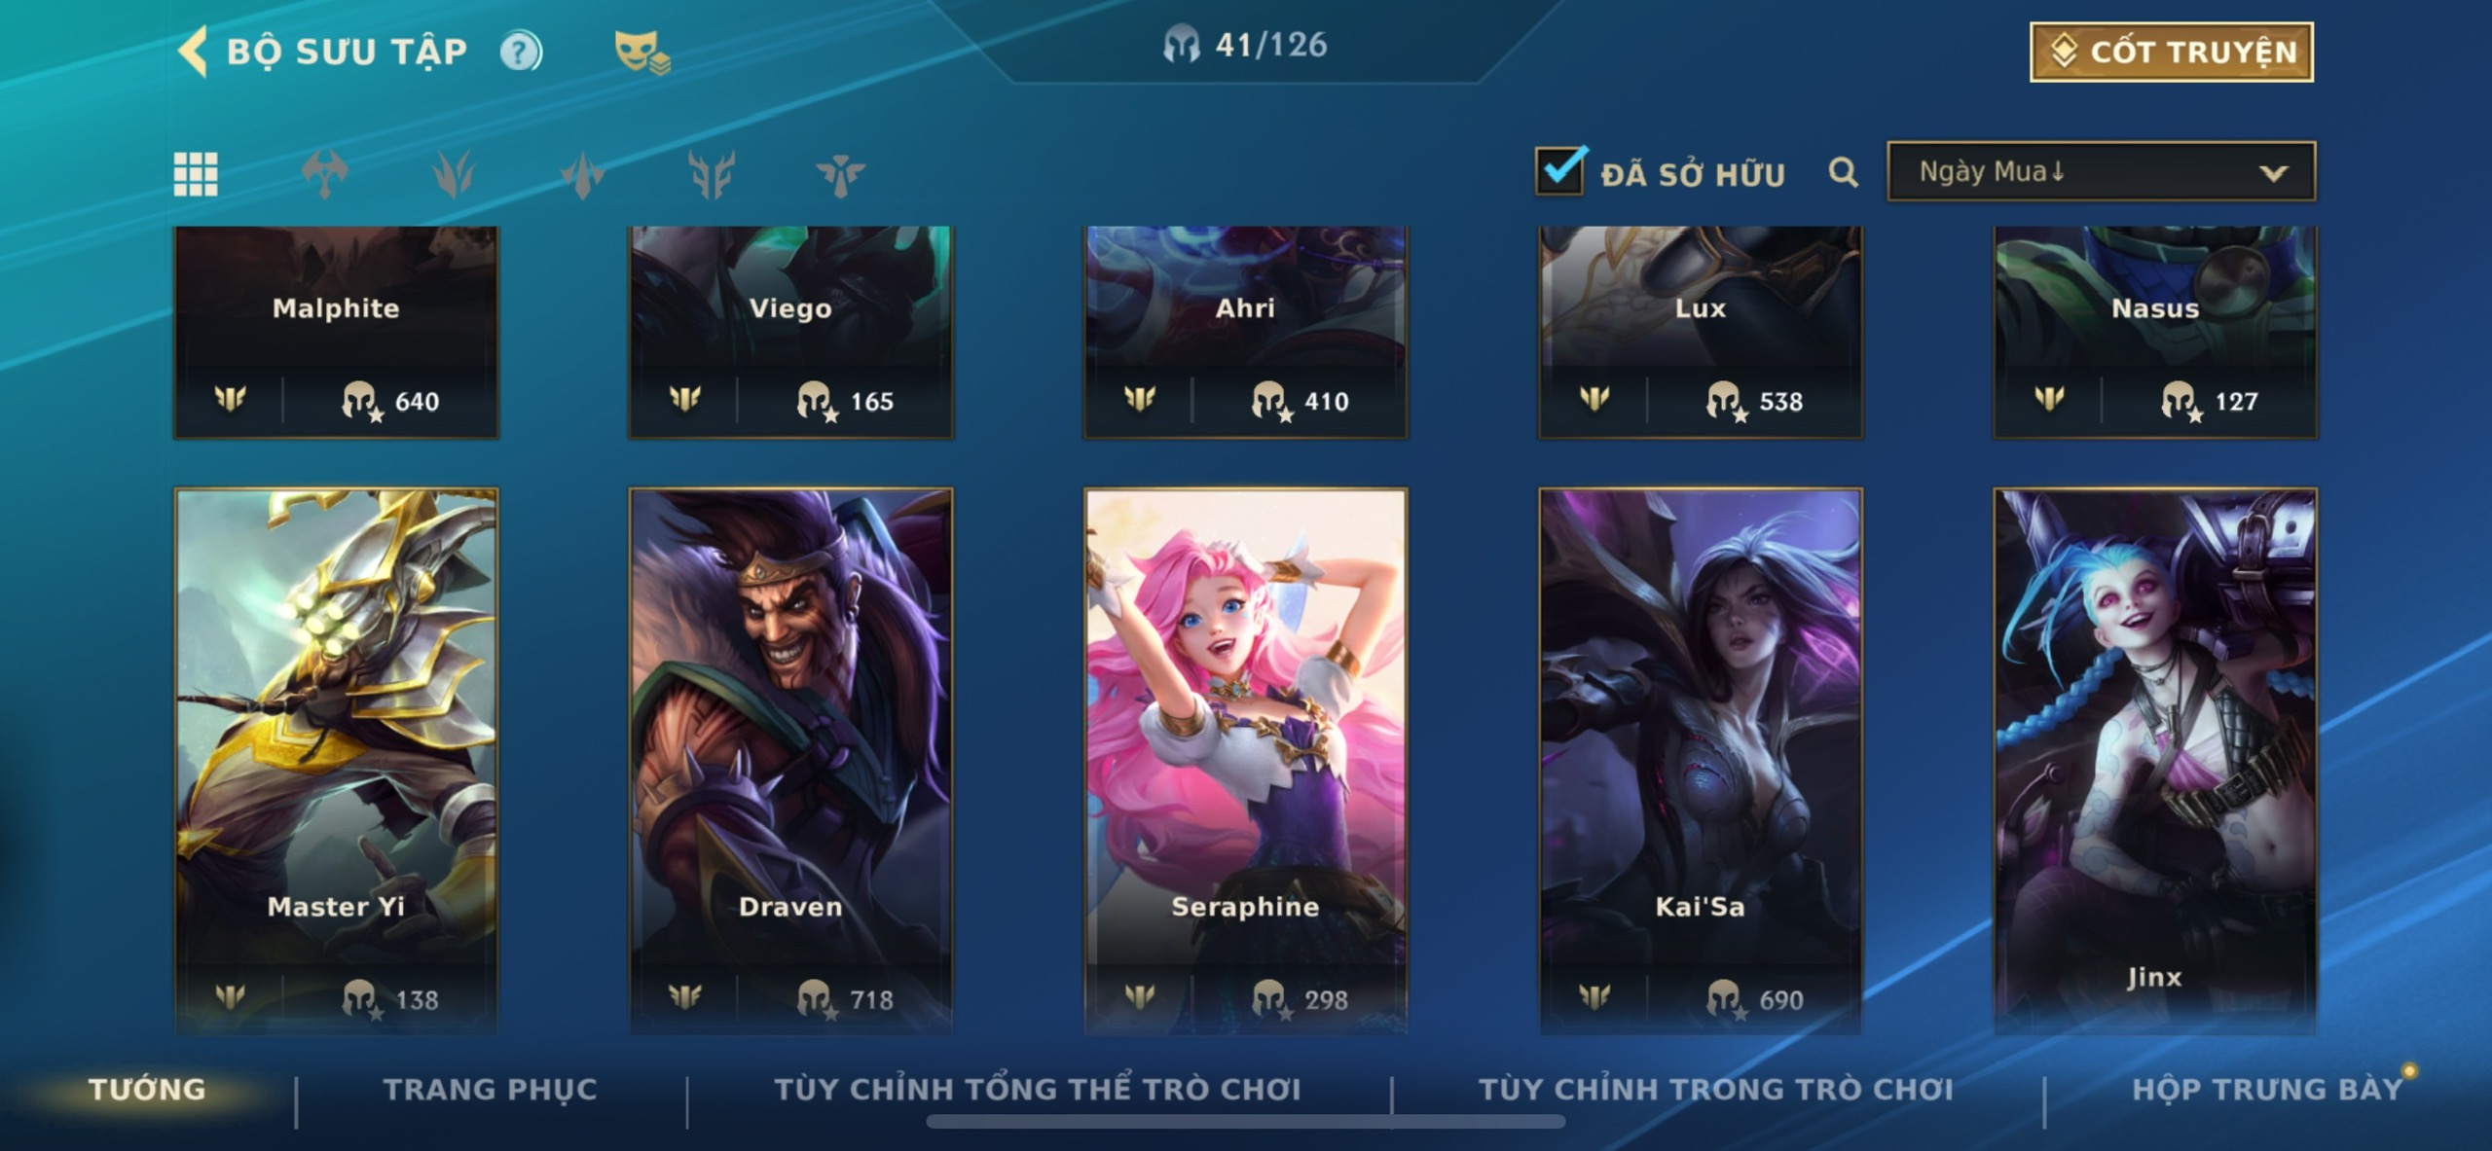
Task: Expand the Ngày Mua sort dropdown
Action: tap(2101, 171)
